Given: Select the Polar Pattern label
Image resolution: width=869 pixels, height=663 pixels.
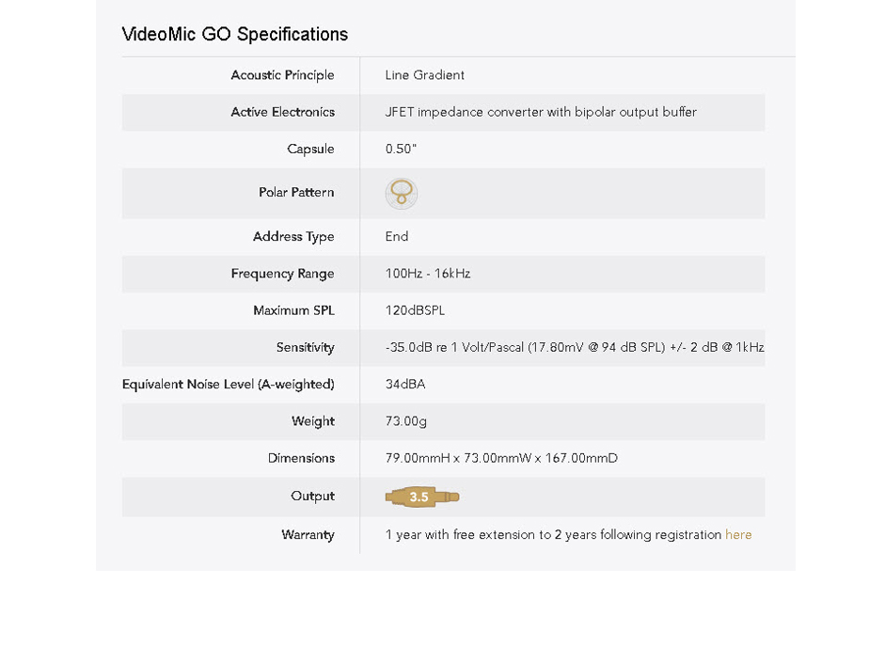Looking at the screenshot, I should [296, 193].
